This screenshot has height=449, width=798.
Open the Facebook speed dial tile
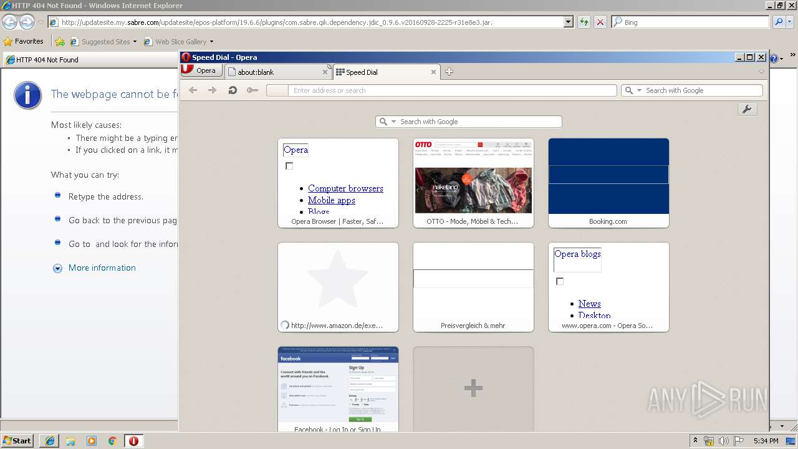click(x=338, y=389)
